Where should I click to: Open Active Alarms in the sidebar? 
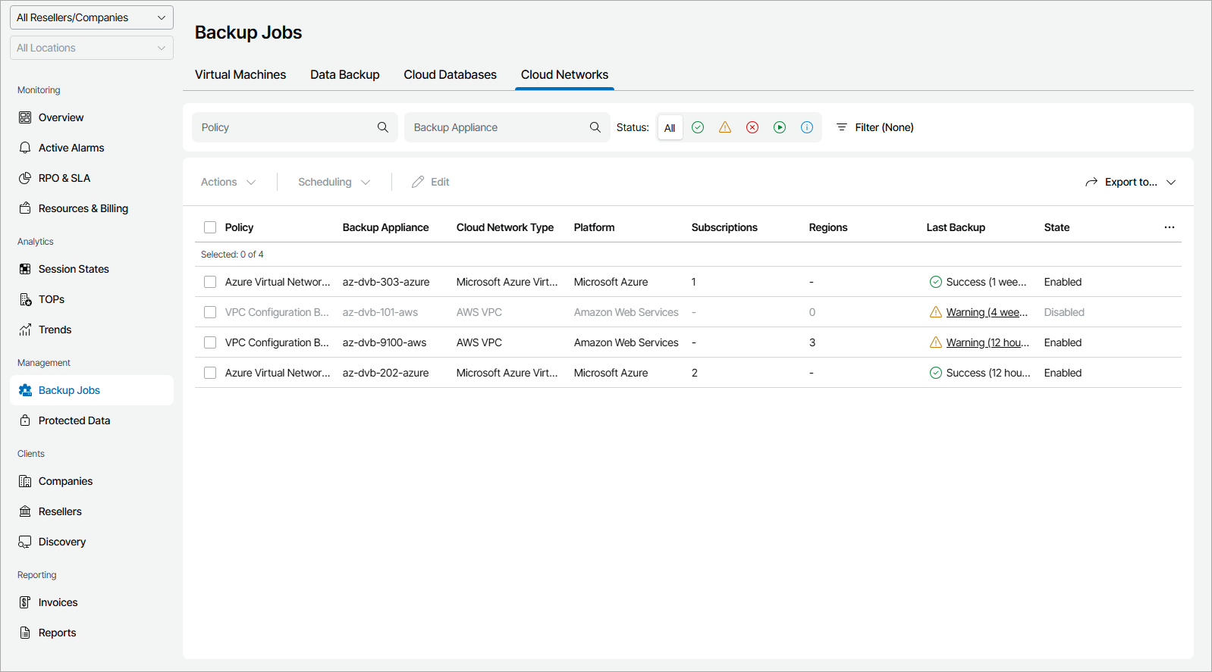[71, 148]
